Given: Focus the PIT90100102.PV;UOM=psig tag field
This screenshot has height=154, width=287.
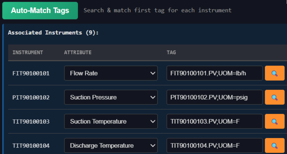Looking at the screenshot, I should coord(214,97).
